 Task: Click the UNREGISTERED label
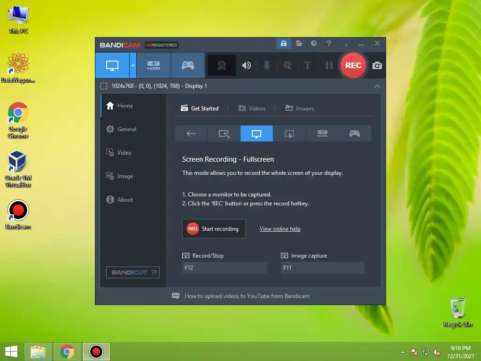point(162,45)
